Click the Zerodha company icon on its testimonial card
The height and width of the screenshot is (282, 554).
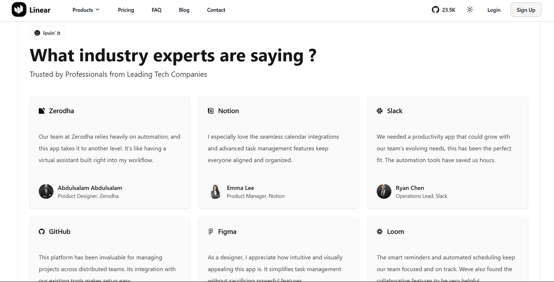tap(42, 111)
